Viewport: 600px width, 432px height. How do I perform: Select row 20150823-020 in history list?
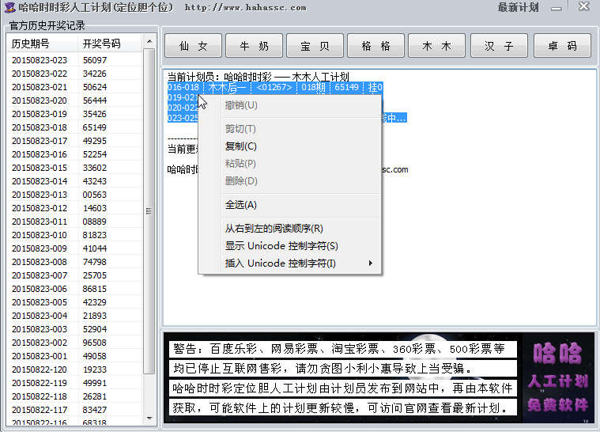pos(74,100)
